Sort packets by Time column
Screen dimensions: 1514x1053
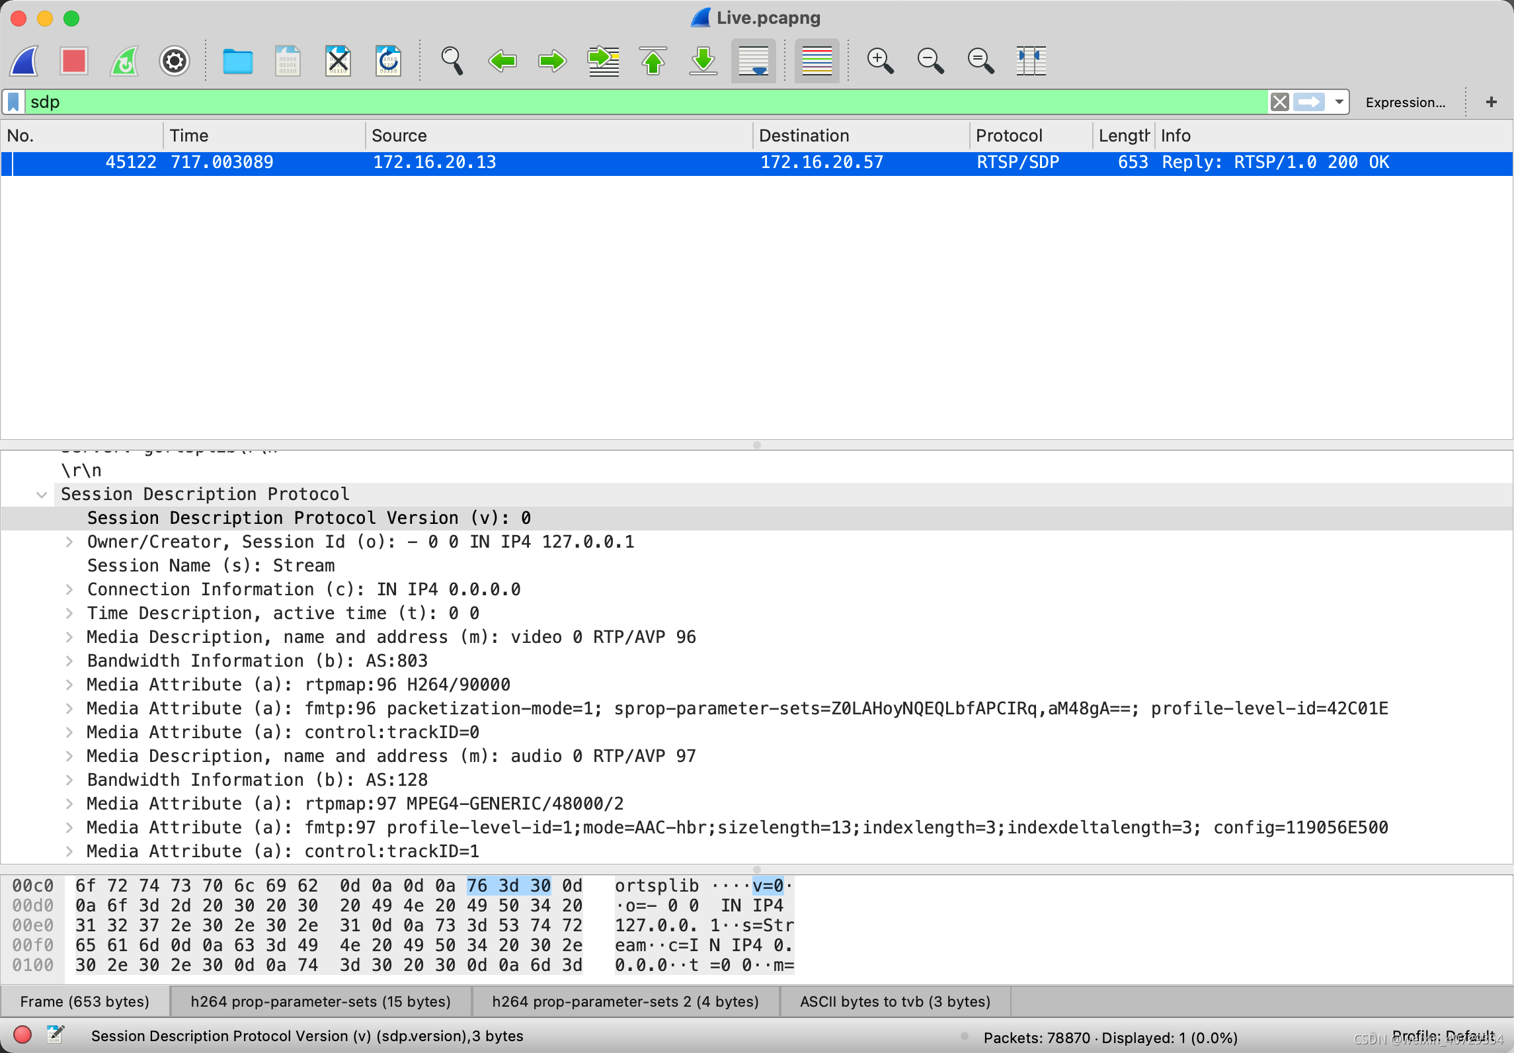pyautogui.click(x=264, y=136)
